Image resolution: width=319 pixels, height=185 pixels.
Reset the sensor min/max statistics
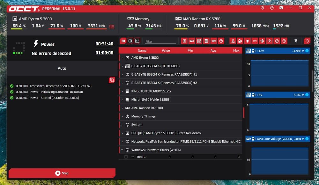pyautogui.click(x=307, y=41)
